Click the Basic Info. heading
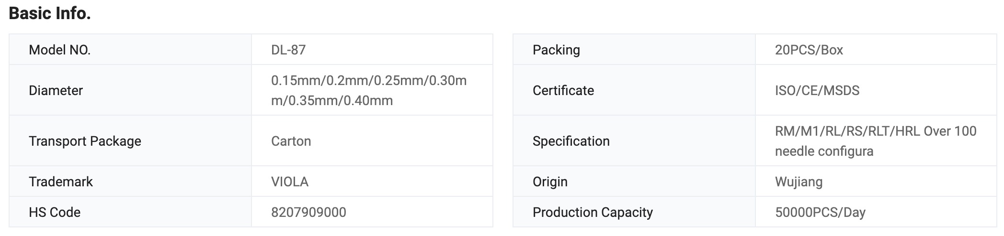Screen dimensions: 1004x236 pos(50,13)
